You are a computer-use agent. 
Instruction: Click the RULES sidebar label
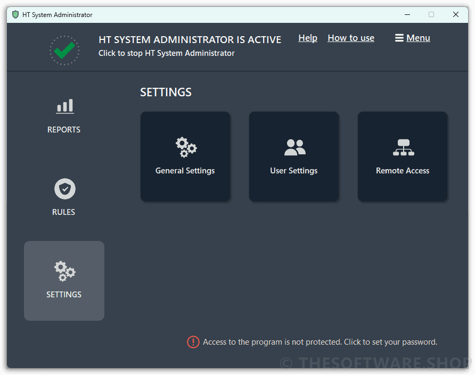coord(63,212)
